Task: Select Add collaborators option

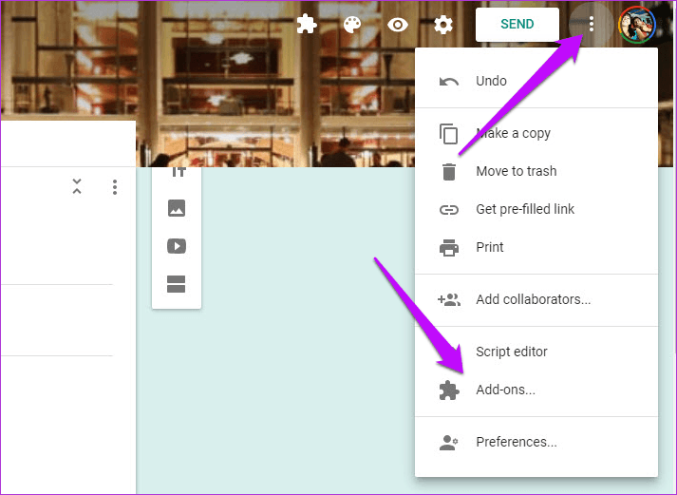Action: click(x=536, y=300)
